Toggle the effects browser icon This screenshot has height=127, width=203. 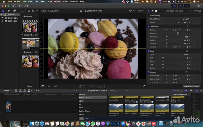(x=197, y=91)
